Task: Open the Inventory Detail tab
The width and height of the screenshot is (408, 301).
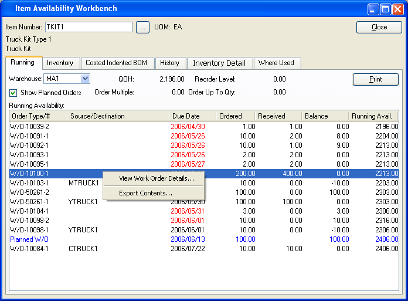Action: (x=219, y=63)
